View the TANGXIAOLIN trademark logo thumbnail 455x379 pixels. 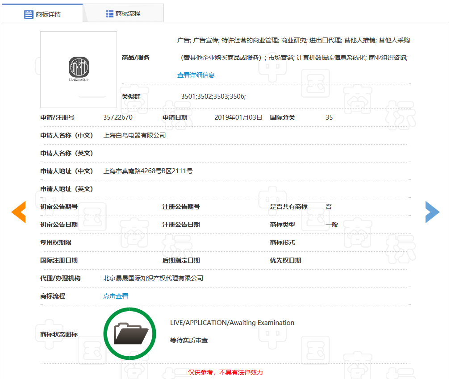tap(78, 67)
